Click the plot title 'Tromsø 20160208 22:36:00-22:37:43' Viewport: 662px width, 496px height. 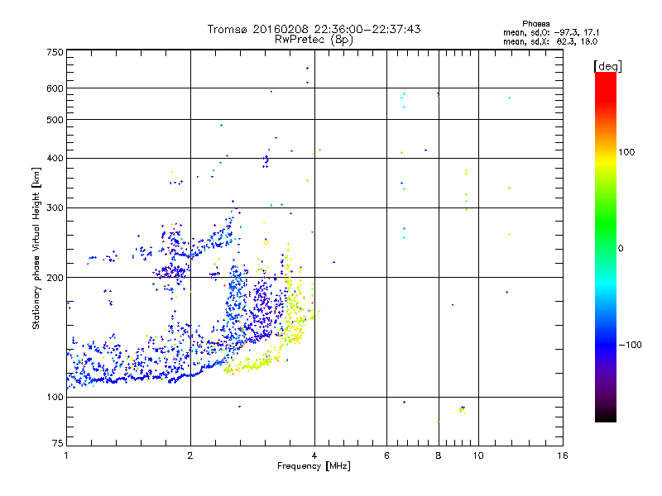coord(314,29)
